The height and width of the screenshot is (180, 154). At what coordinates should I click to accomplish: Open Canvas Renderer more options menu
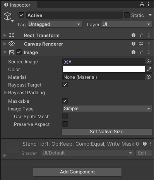pos(149,44)
